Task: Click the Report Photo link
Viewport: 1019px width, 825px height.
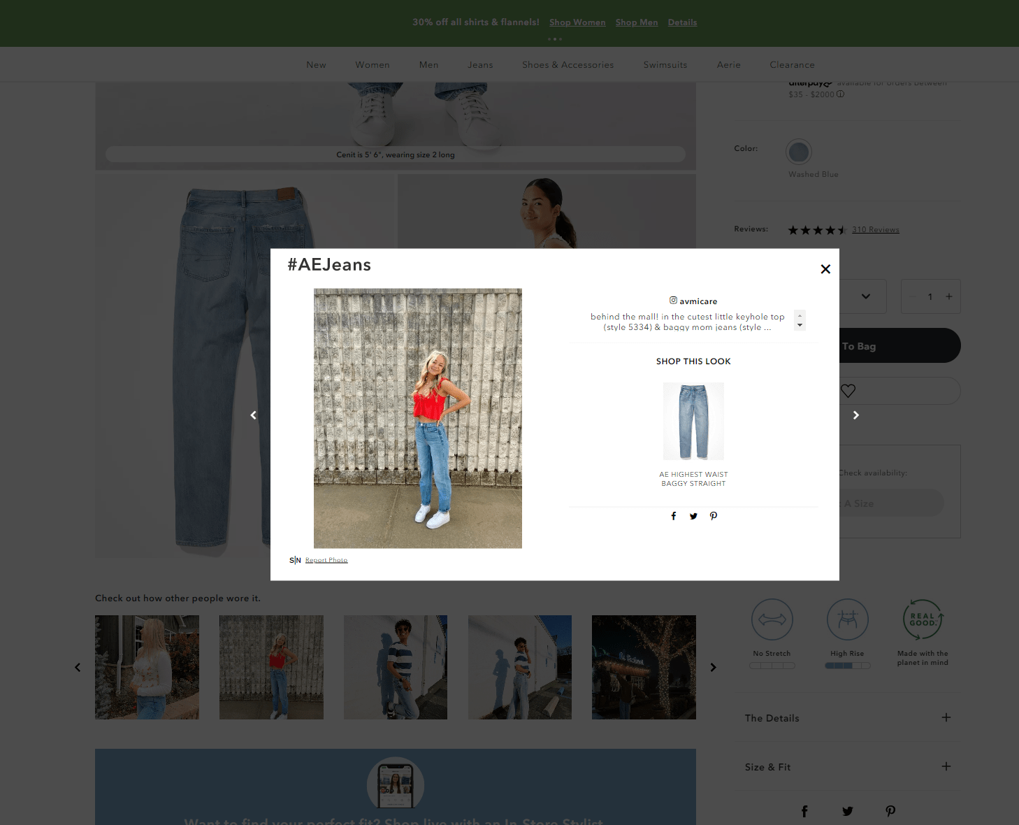Action: click(326, 560)
